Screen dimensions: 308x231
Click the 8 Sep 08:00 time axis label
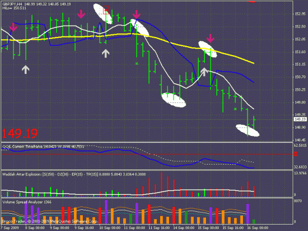35,228
